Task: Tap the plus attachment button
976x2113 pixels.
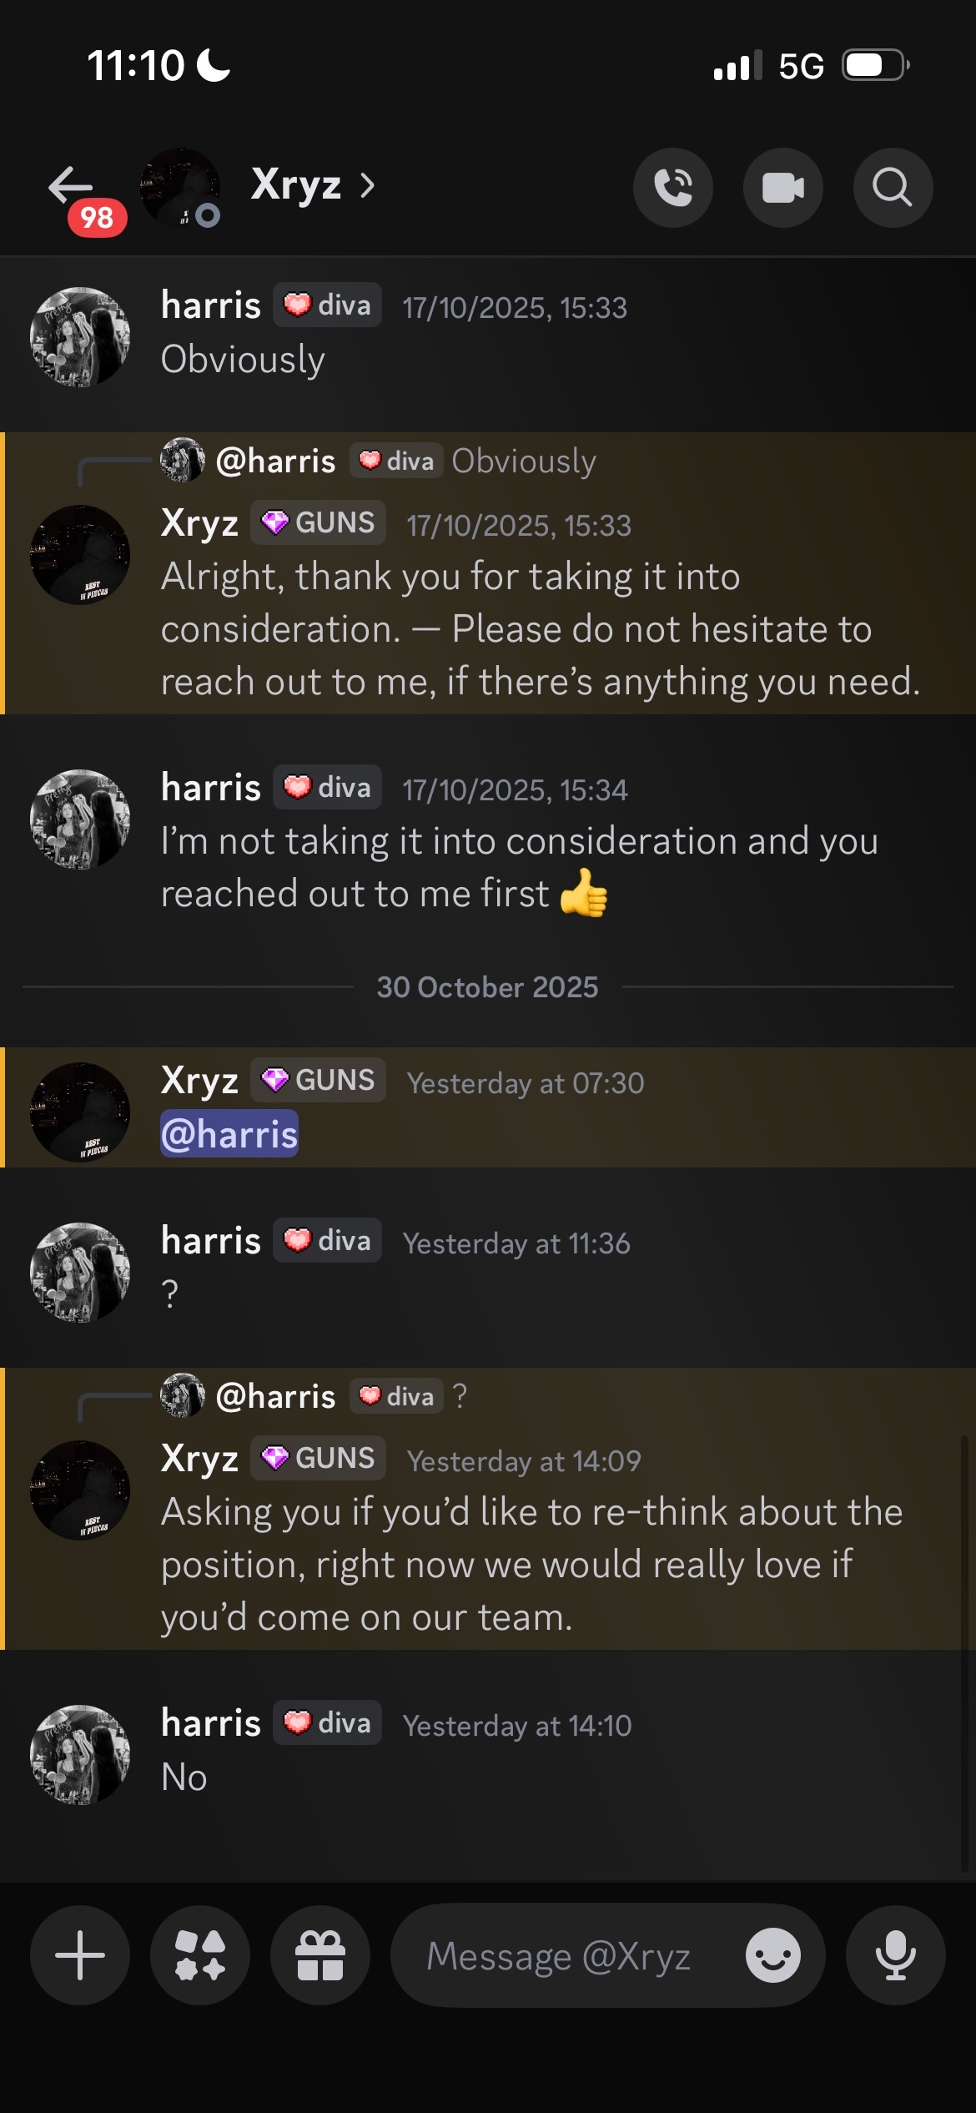Action: (80, 1955)
